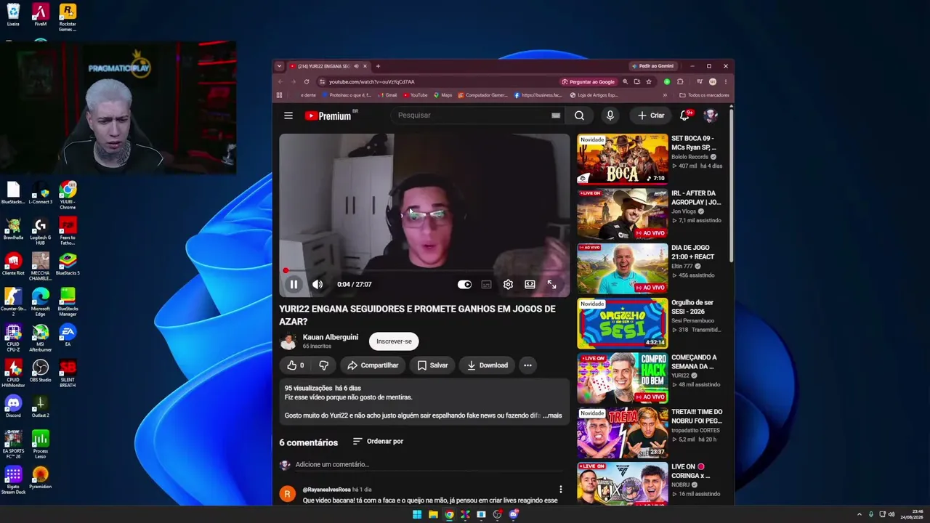Open the Orgulho de ser SESI thumbnail
The height and width of the screenshot is (523, 930).
pyautogui.click(x=623, y=323)
